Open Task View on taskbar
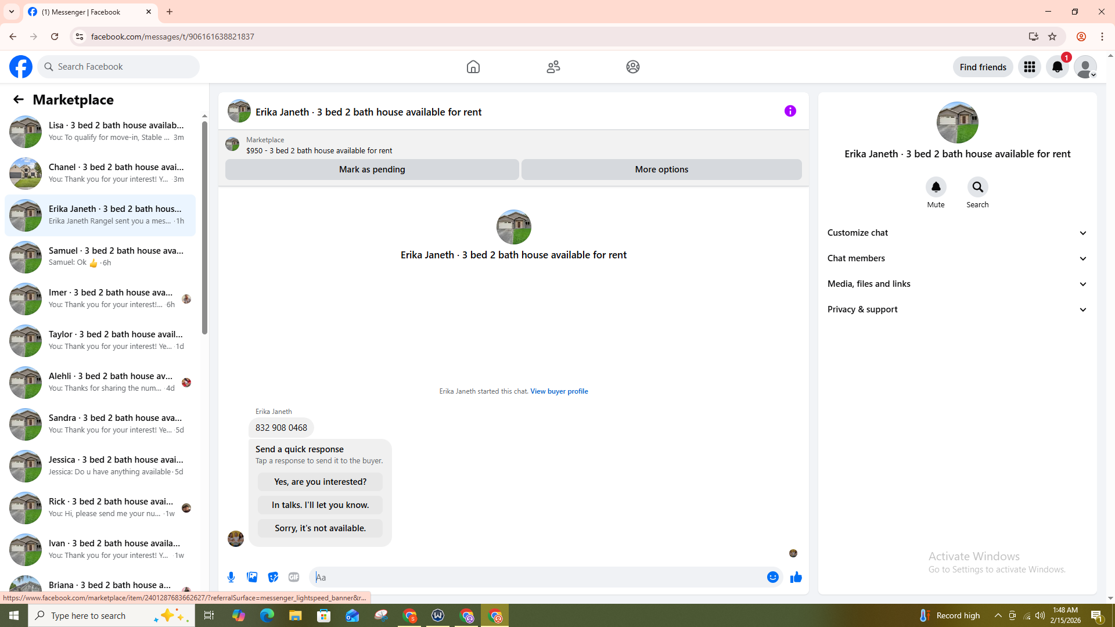 tap(209, 615)
